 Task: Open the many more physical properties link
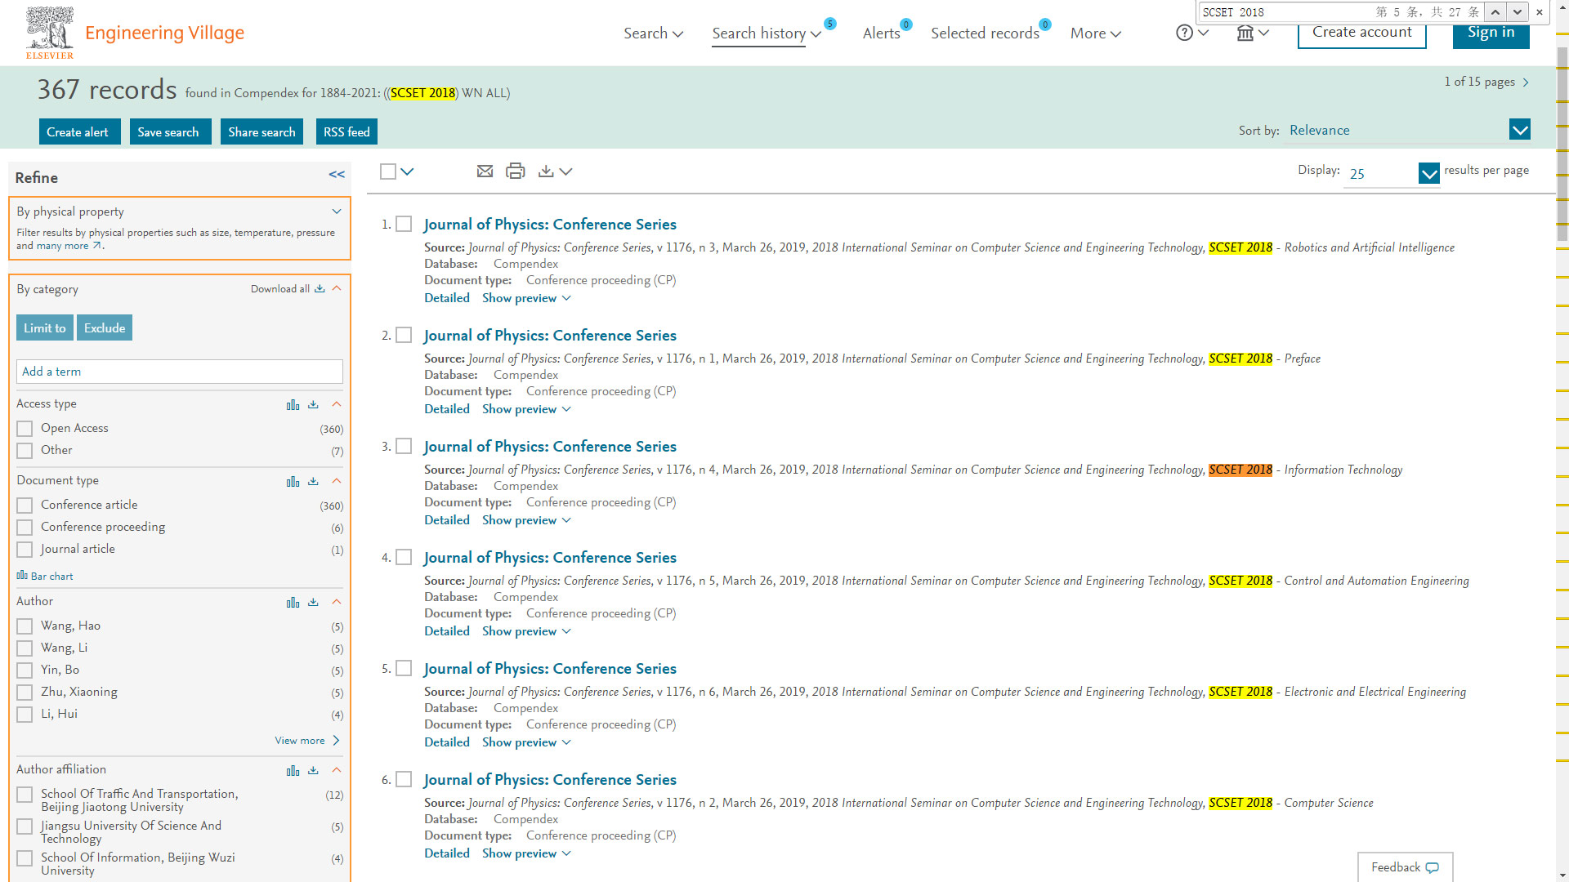(x=69, y=246)
